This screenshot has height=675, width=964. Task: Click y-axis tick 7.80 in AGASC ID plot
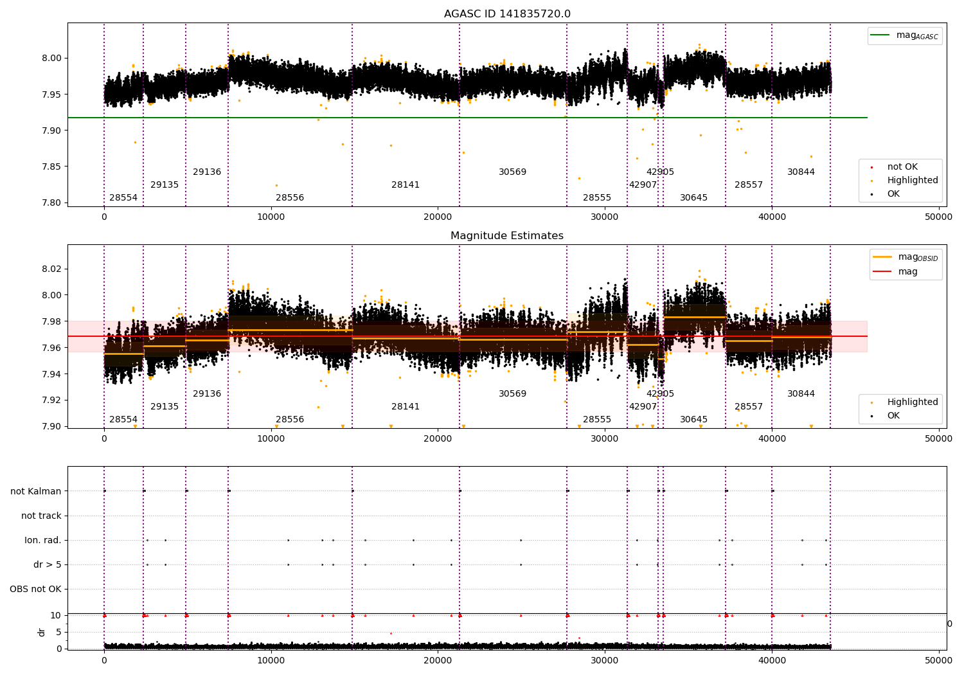pos(51,203)
